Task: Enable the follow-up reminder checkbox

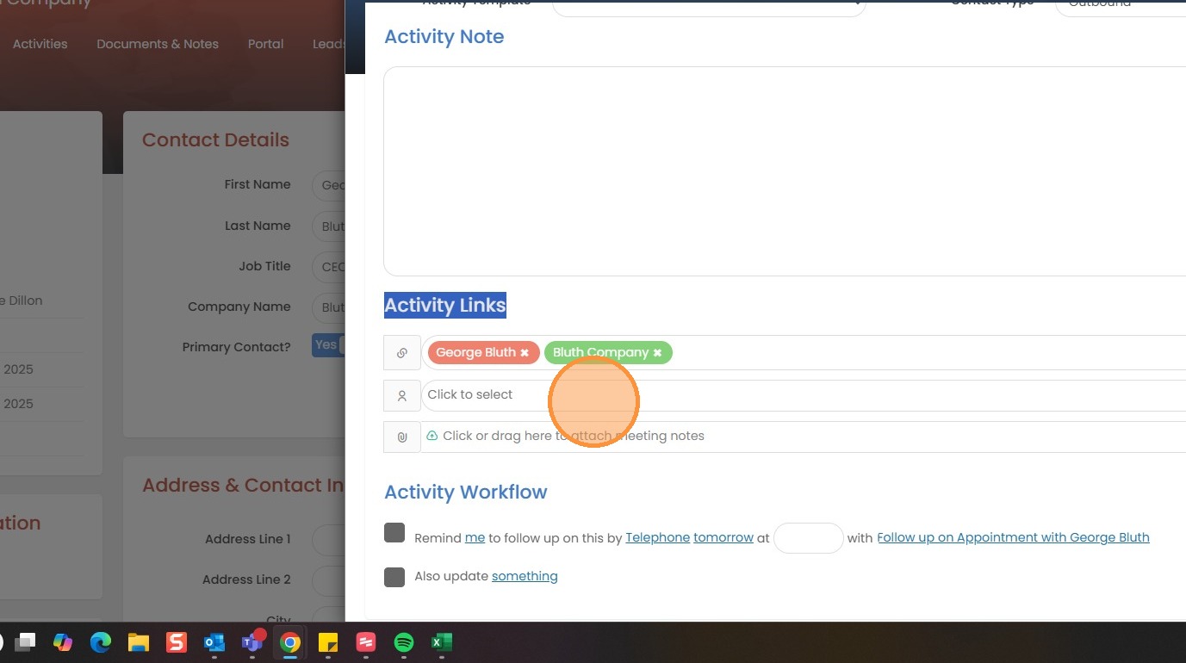Action: [x=394, y=533]
